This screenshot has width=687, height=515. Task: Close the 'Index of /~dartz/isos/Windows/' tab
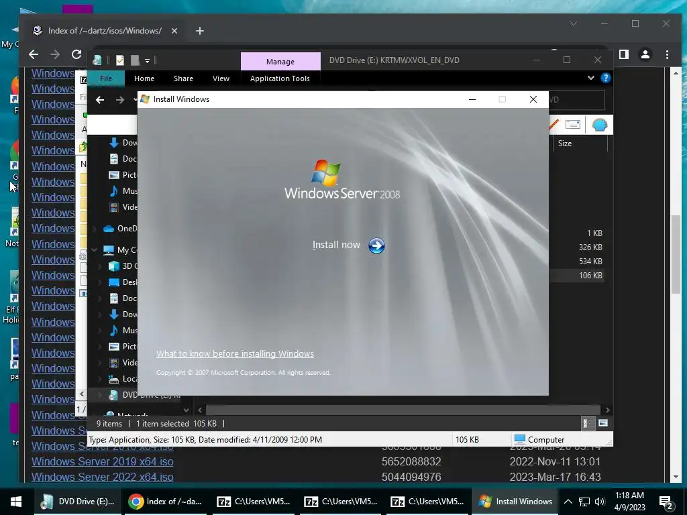pos(174,31)
